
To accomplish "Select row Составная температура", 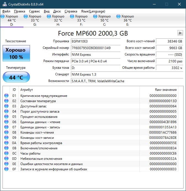I will [91, 101].
